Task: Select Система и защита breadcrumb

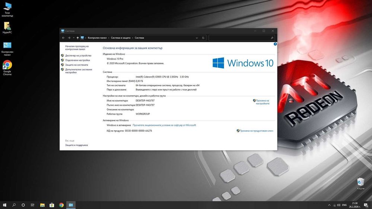Action: [121, 38]
